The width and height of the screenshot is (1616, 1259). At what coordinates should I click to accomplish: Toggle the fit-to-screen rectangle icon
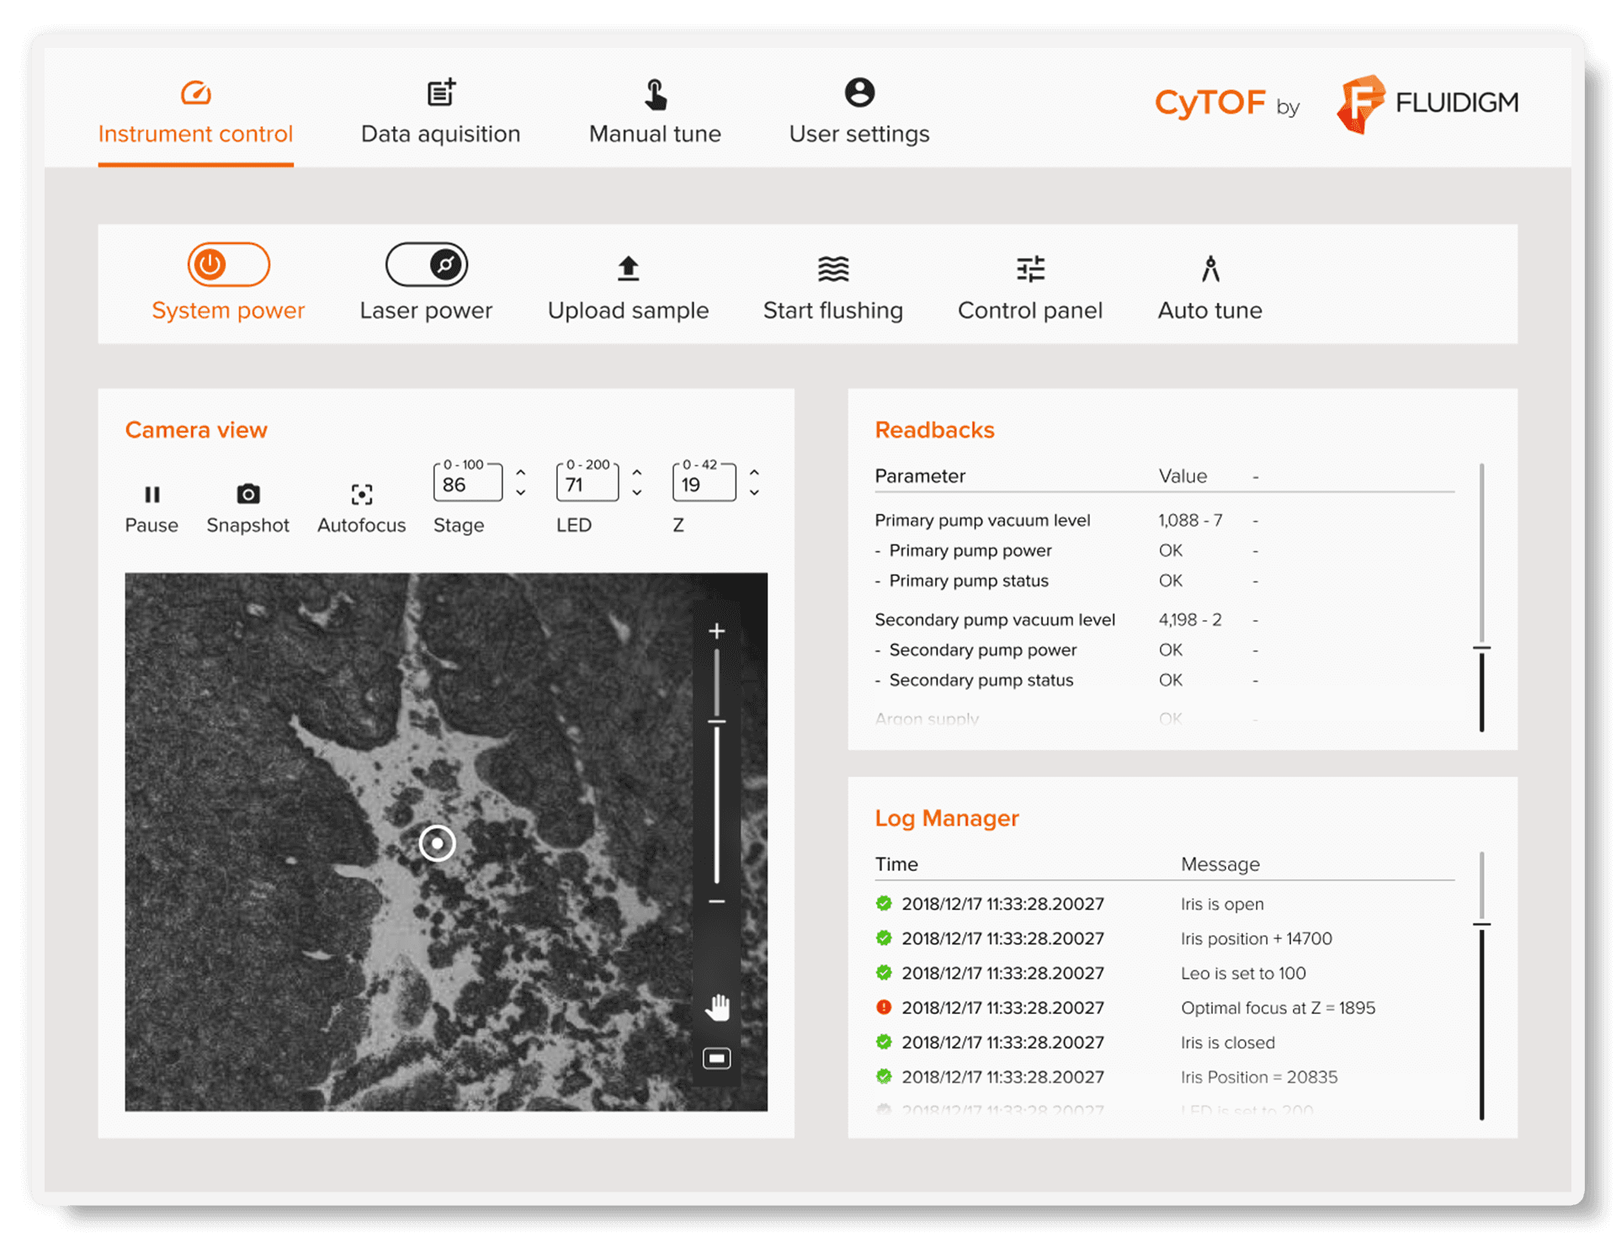tap(716, 1058)
